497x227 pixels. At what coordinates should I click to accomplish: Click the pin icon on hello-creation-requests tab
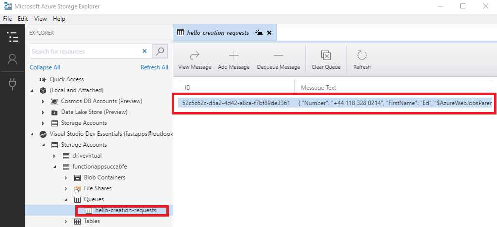pos(259,32)
